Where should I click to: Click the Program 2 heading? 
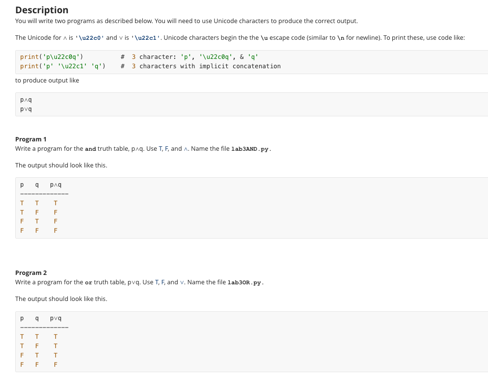coord(30,273)
